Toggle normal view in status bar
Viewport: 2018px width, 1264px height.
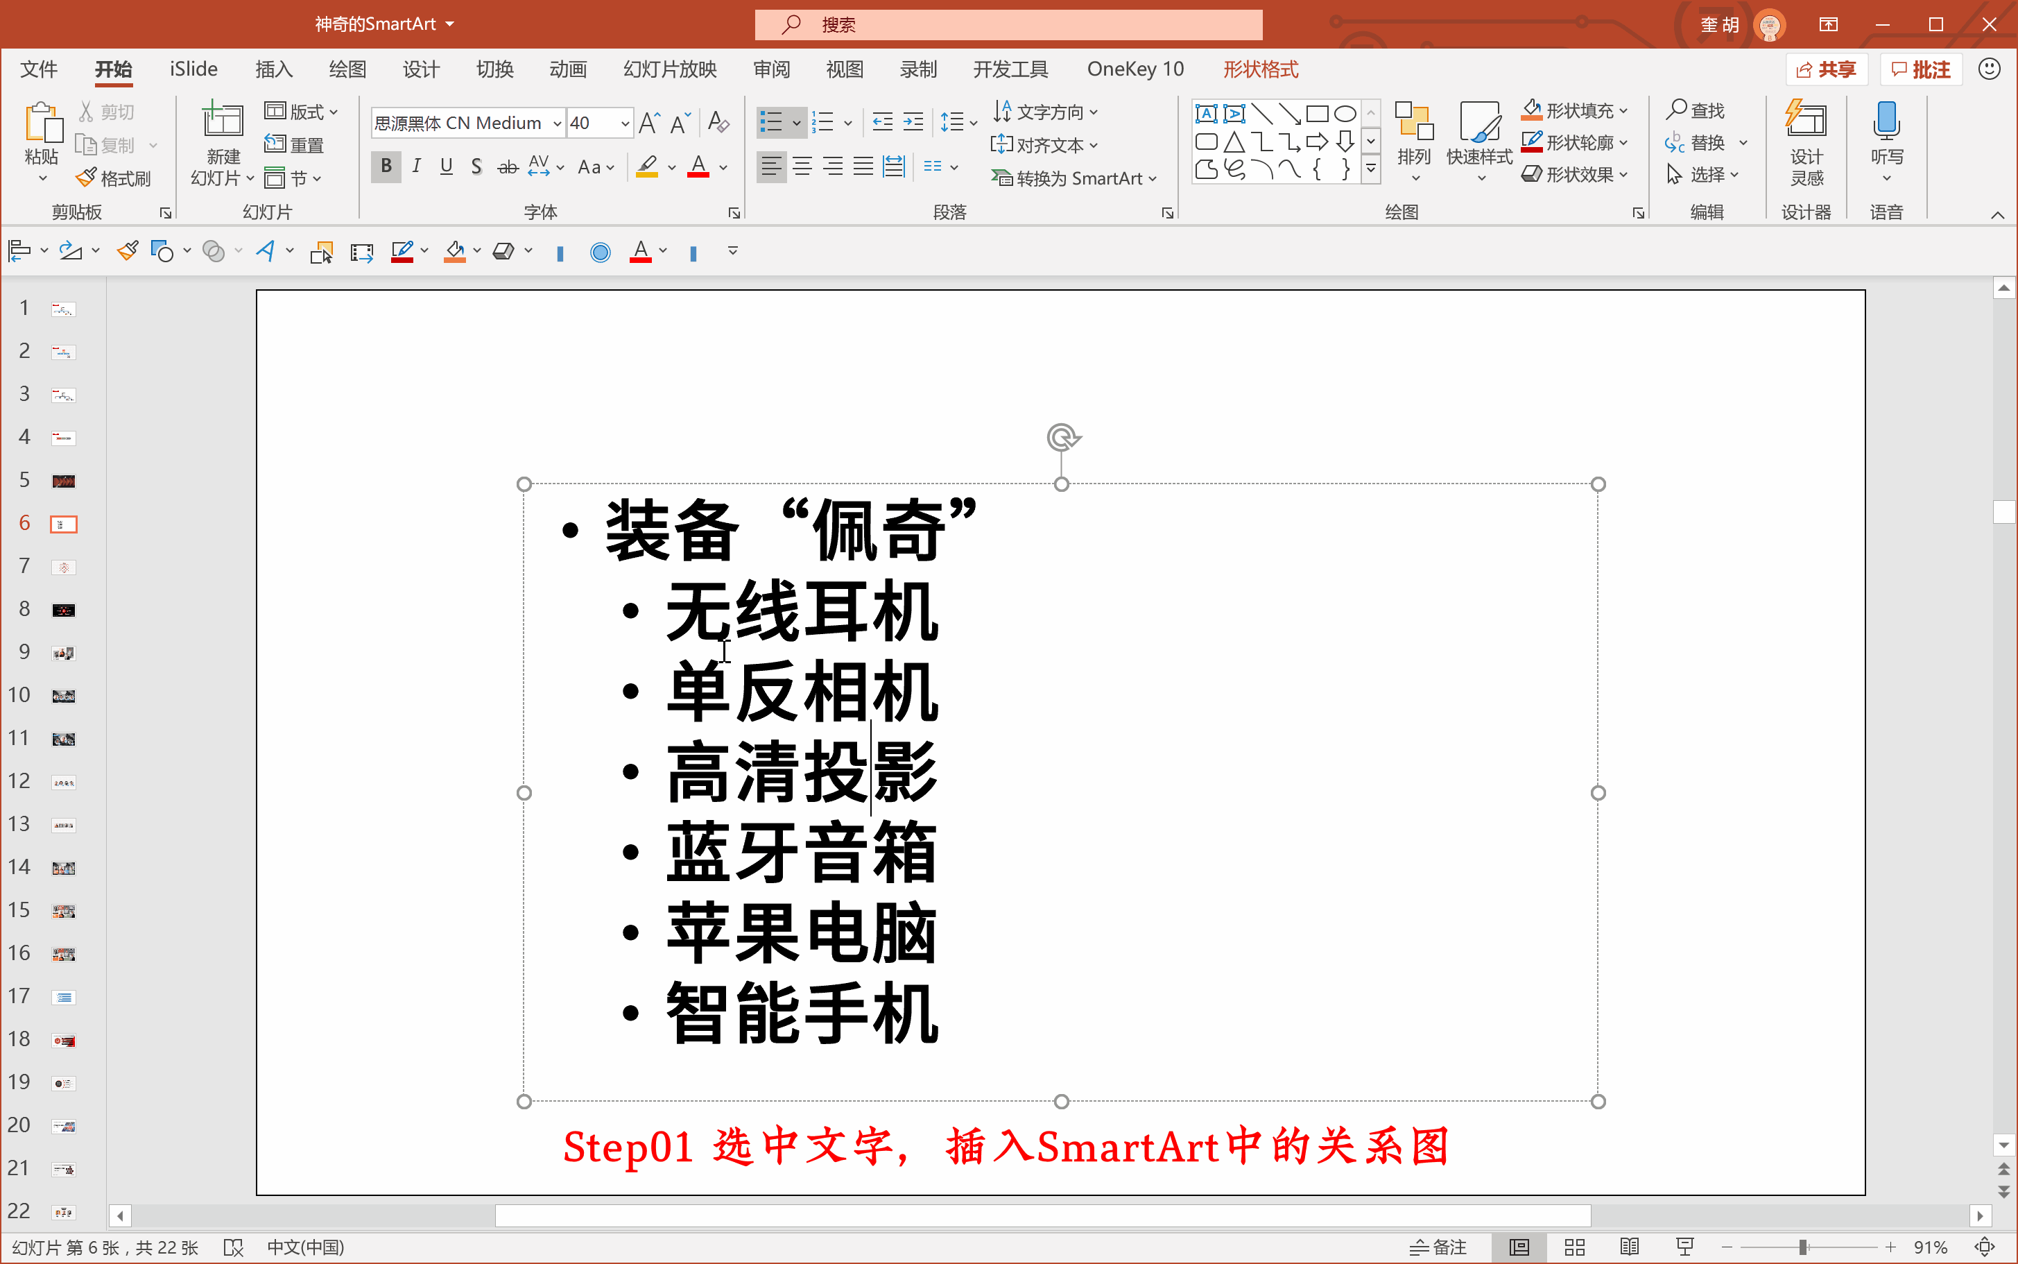1519,1247
